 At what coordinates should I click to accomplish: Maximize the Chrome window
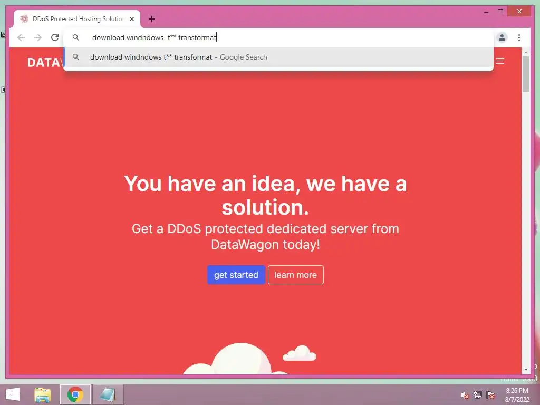500,12
